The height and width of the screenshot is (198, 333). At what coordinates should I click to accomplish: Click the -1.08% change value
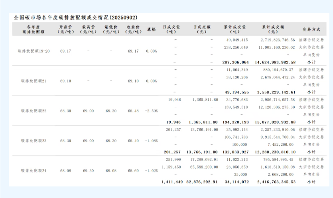tap(152, 141)
